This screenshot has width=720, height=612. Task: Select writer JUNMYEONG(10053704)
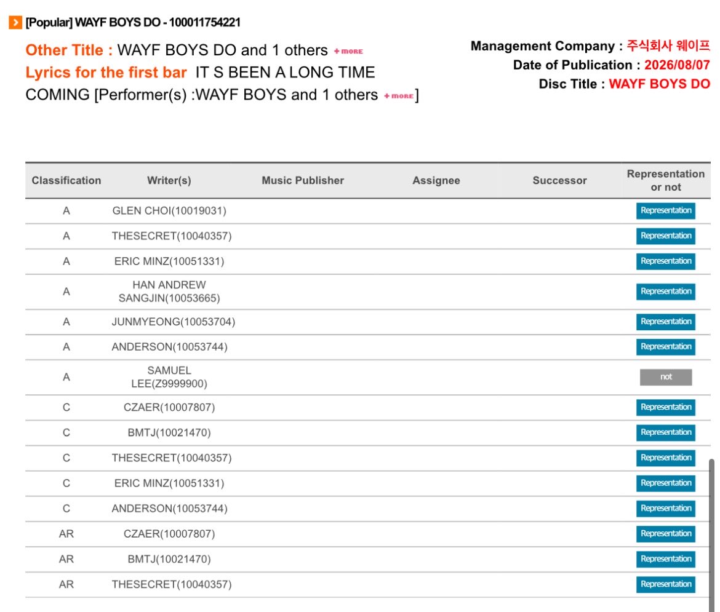[173, 322]
